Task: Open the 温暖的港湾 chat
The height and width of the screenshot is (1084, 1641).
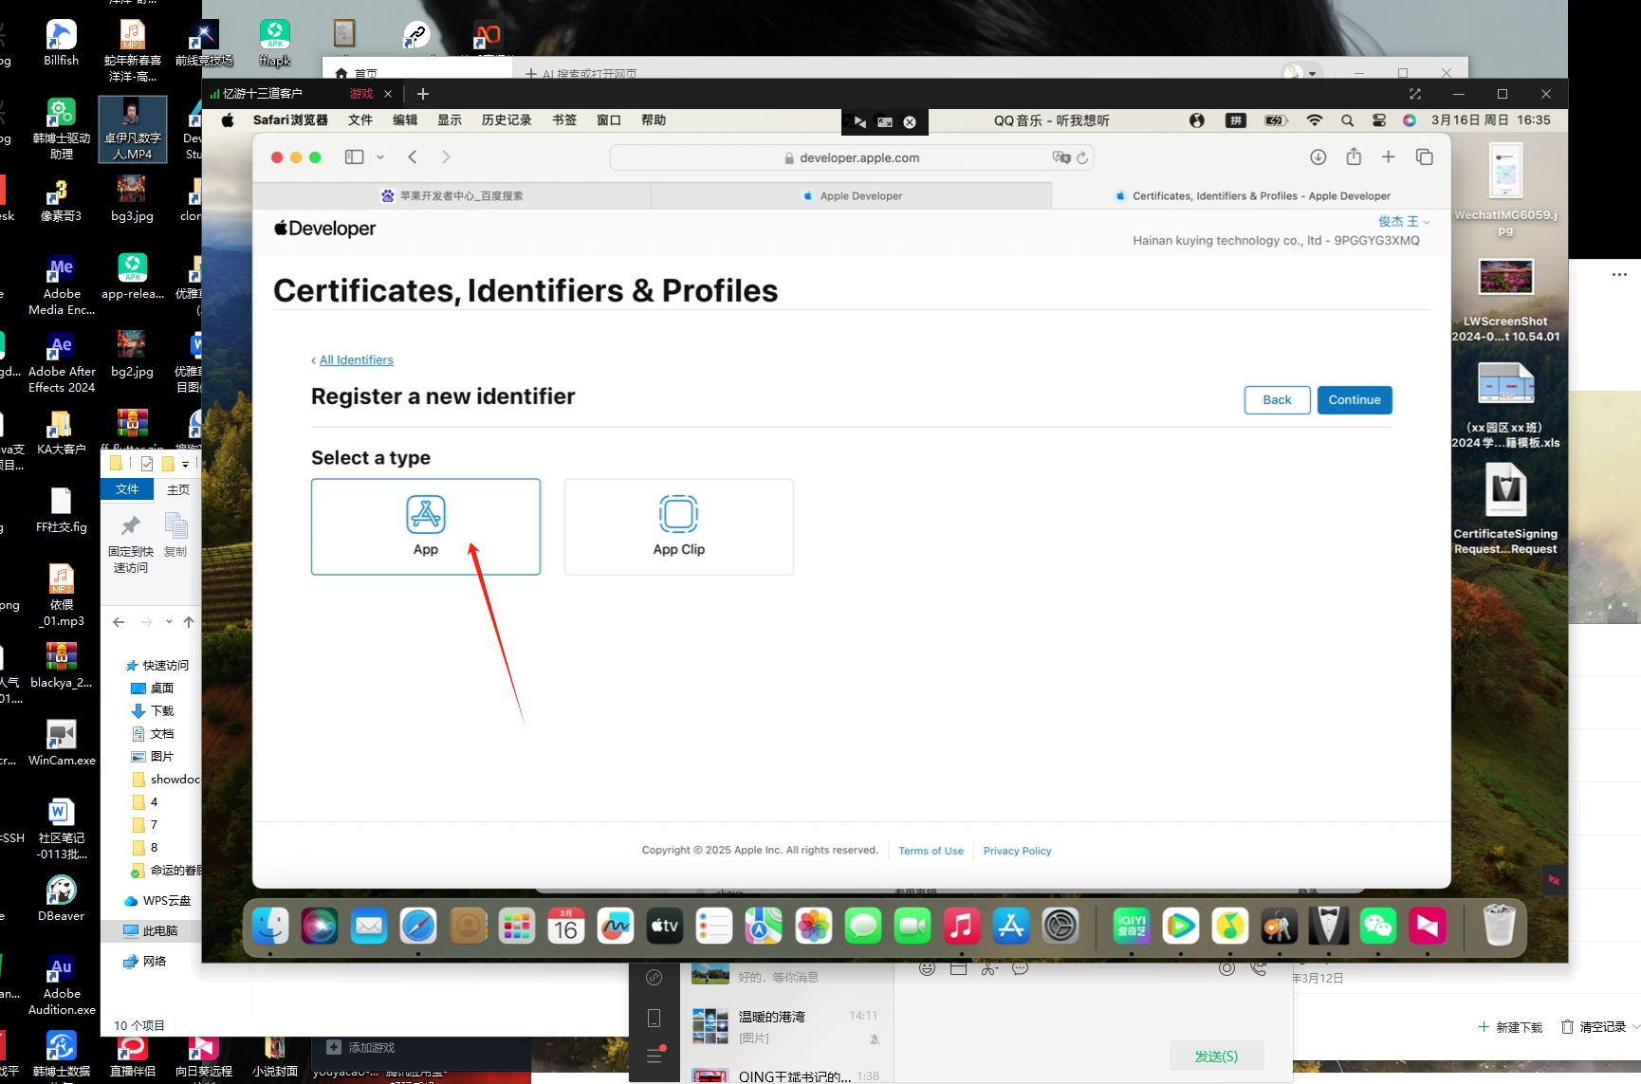Action: pos(786,1026)
